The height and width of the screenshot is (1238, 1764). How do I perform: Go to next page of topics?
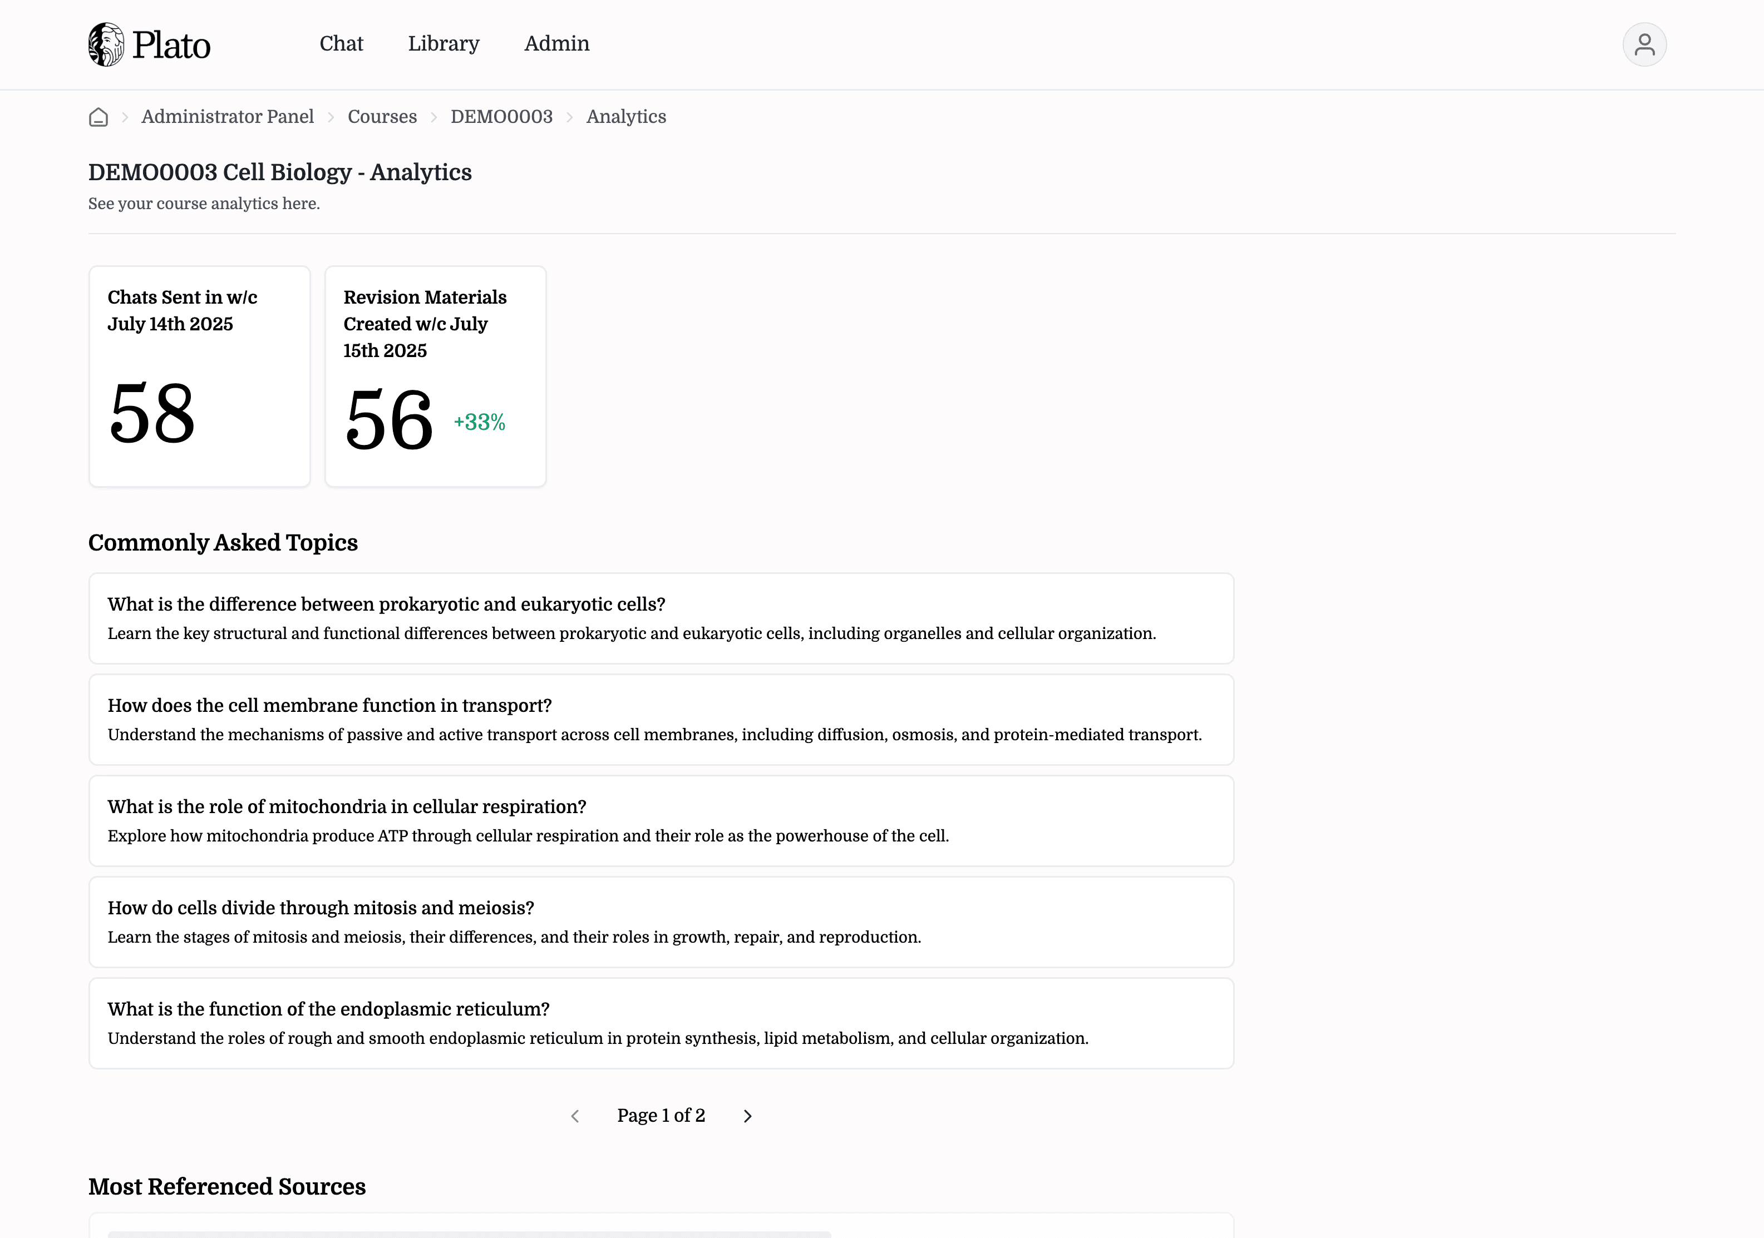point(747,1116)
